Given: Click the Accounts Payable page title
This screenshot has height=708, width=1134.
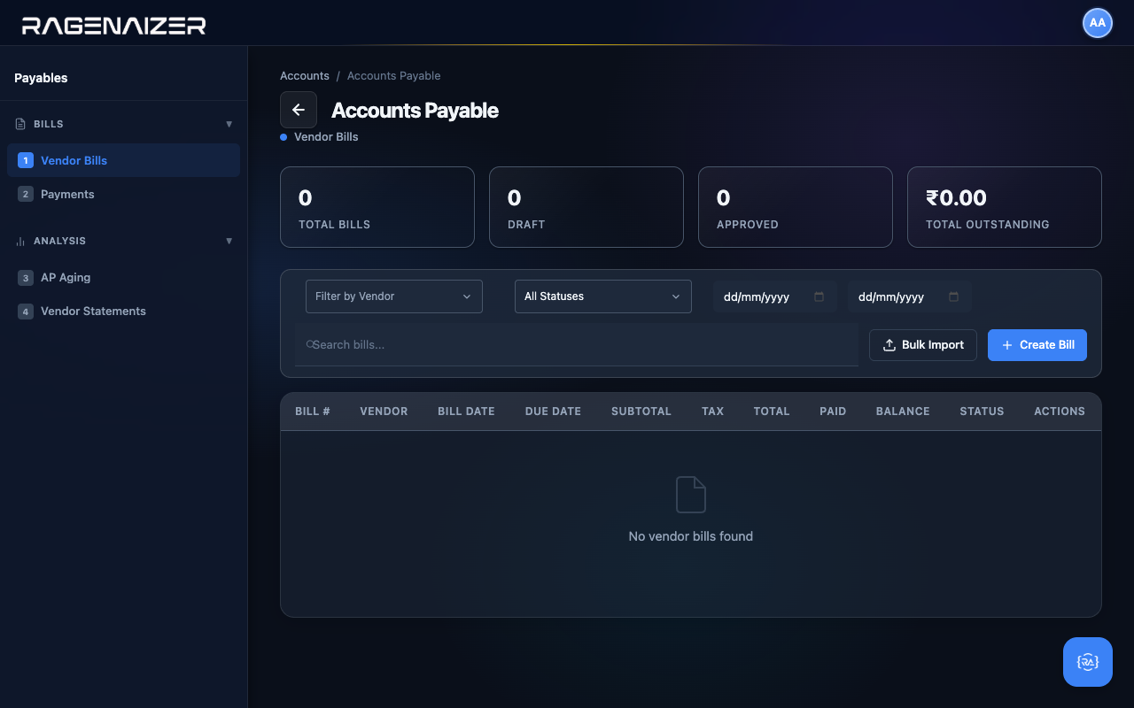Looking at the screenshot, I should click(415, 111).
